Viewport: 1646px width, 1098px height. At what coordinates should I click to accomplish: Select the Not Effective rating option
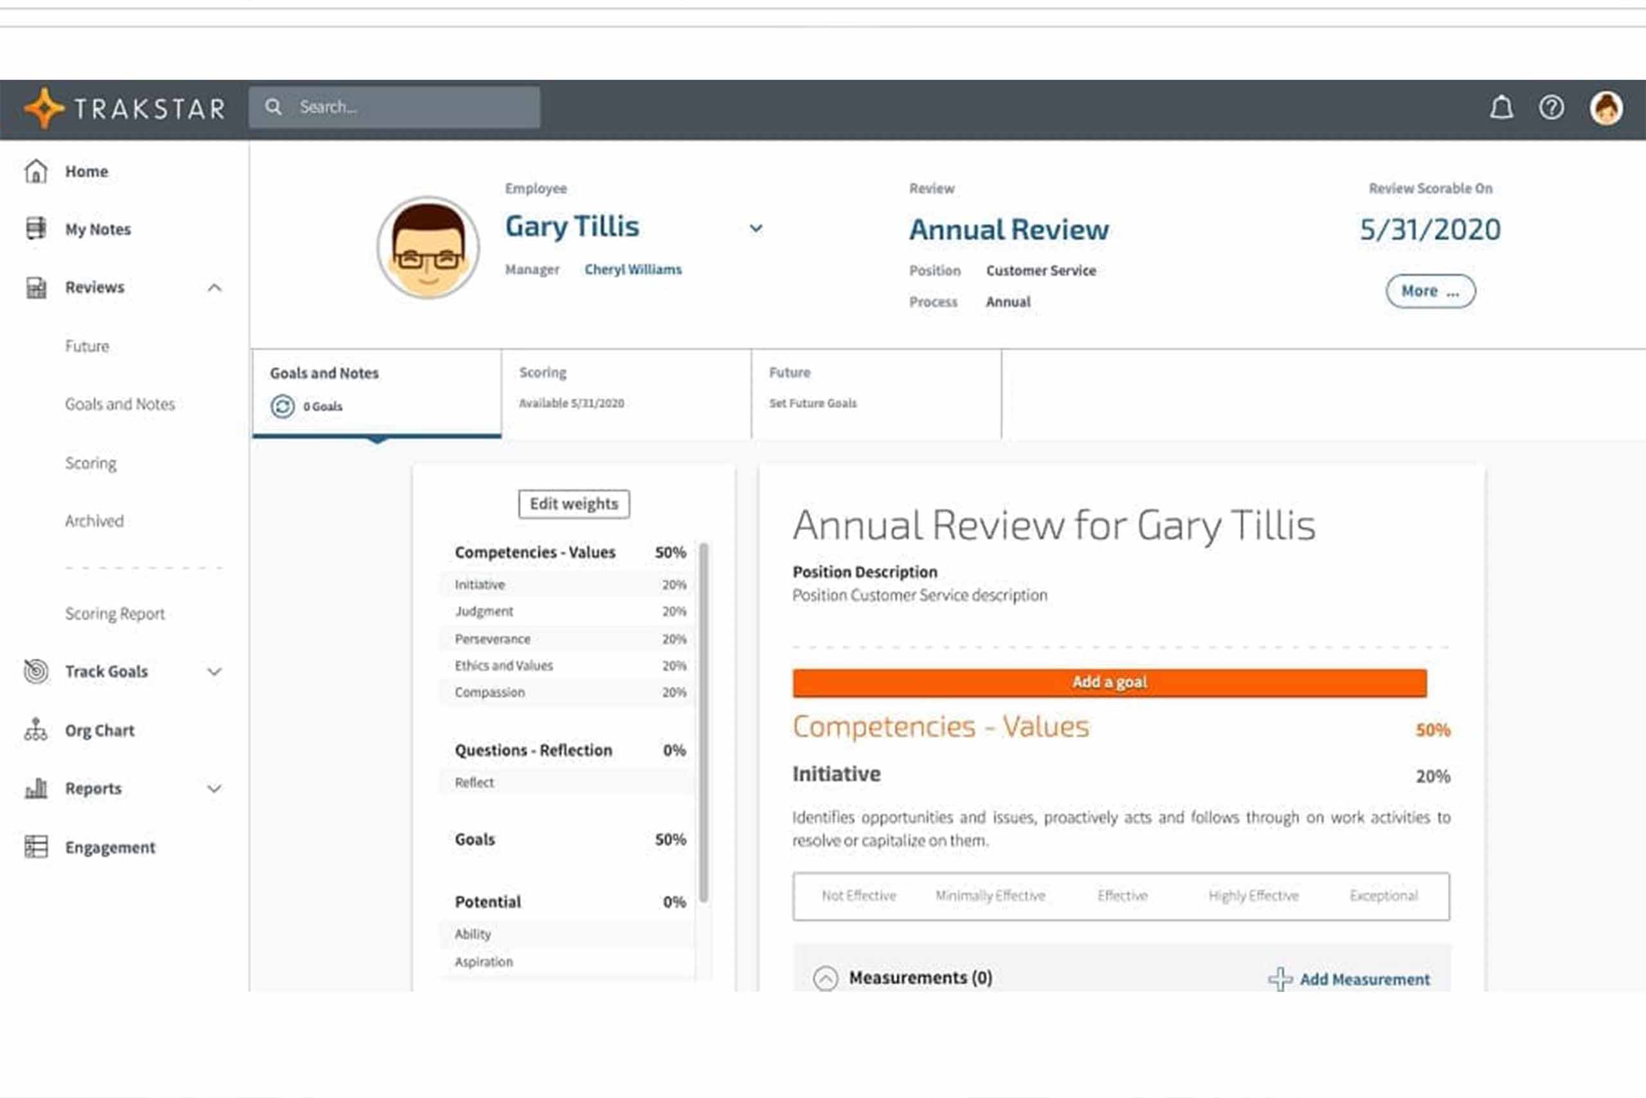pos(859,895)
